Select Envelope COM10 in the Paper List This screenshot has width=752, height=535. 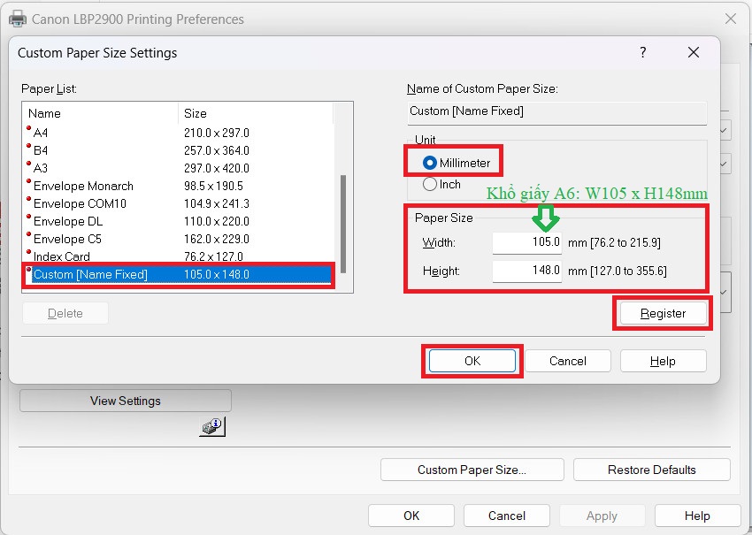click(x=178, y=203)
